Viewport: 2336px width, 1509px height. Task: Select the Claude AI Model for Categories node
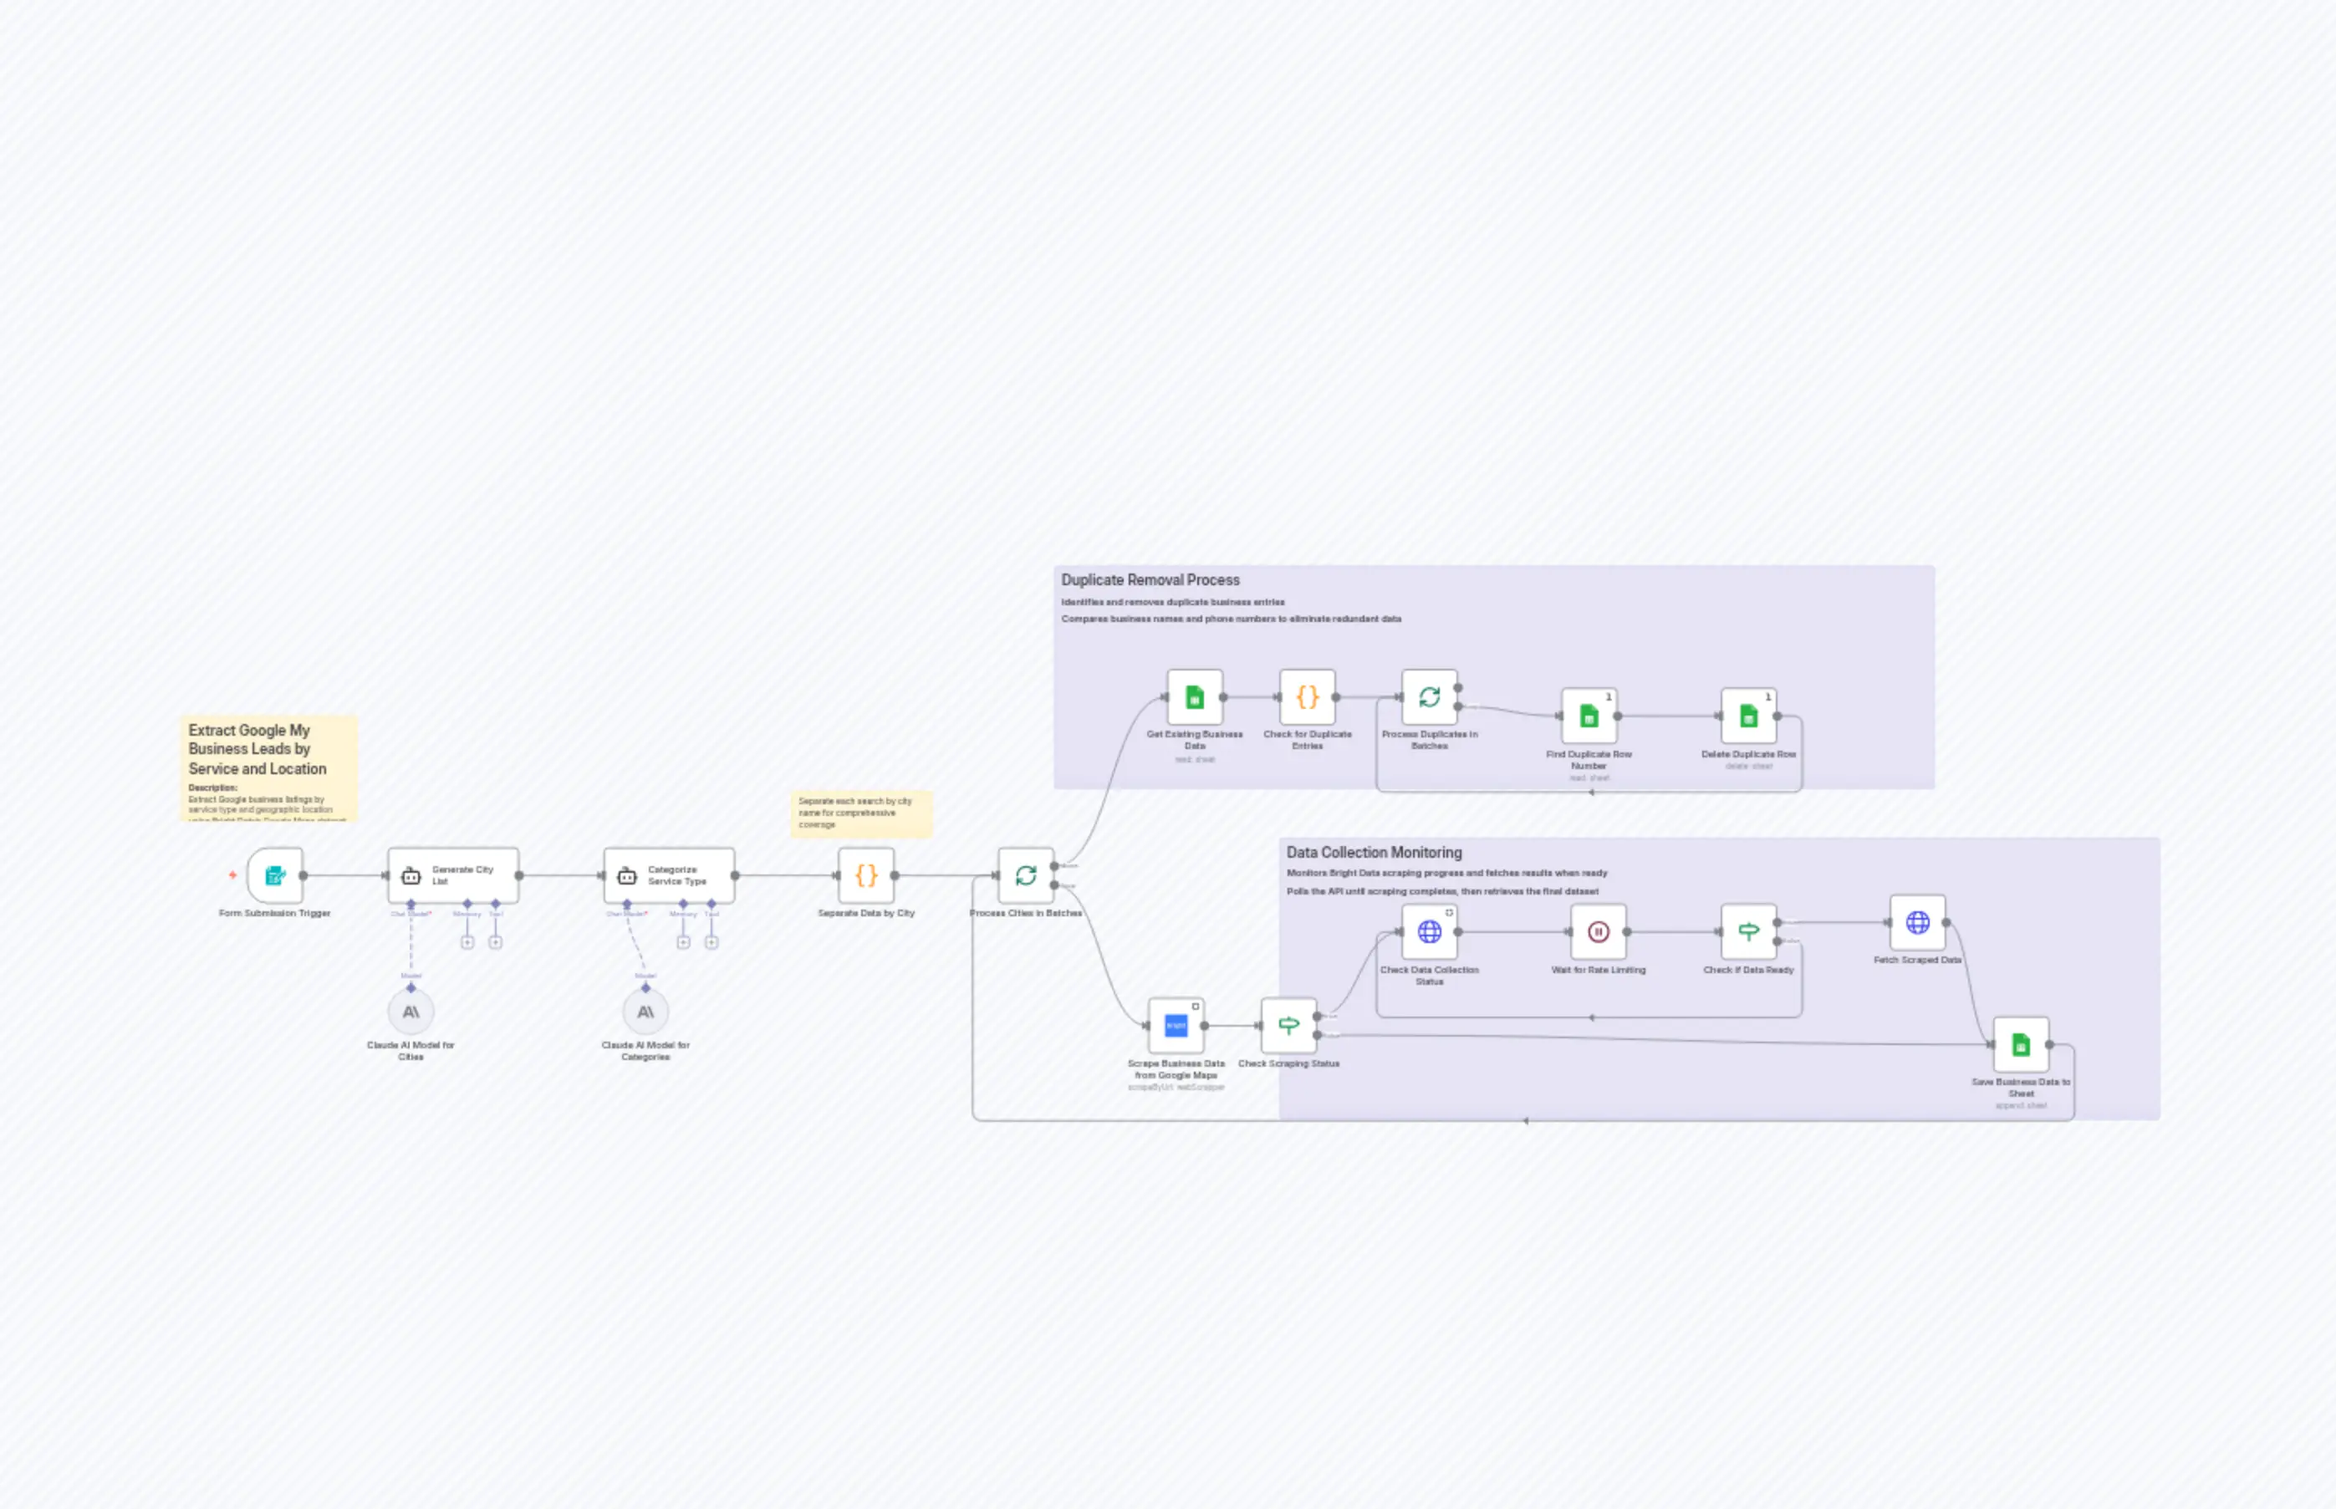pos(645,1012)
